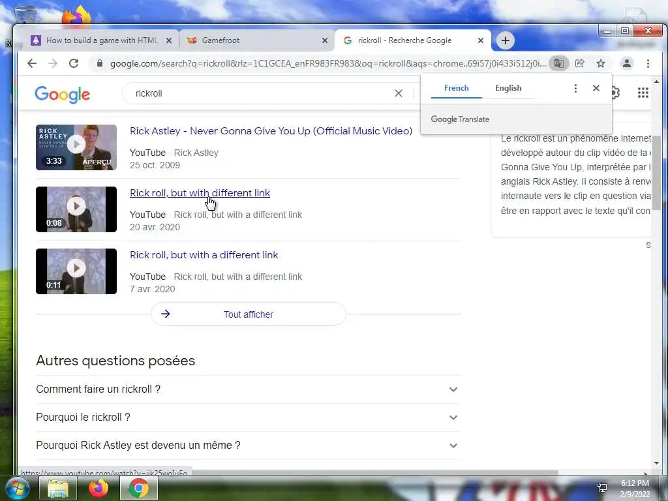
Task: Click the '25 oct. 2009' date text
Action: [x=155, y=165]
